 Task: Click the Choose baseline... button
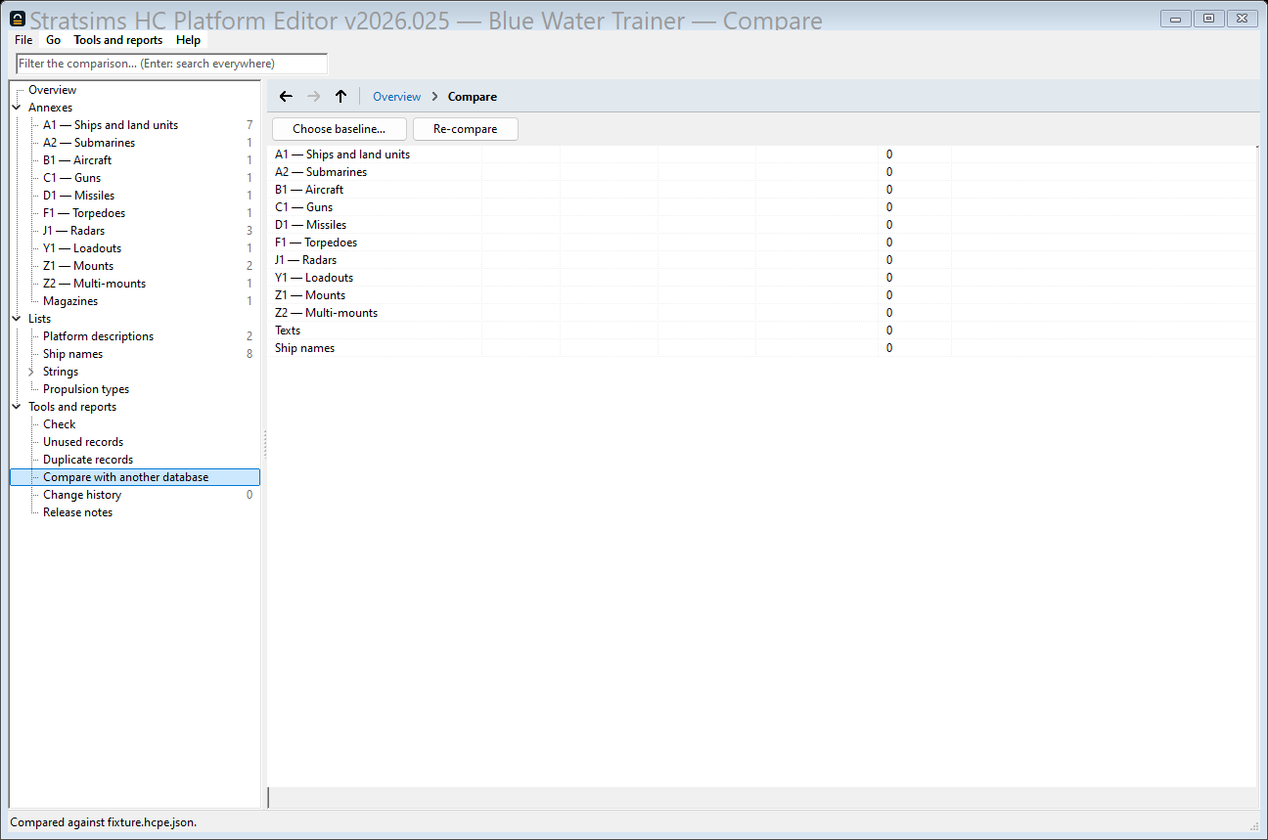point(340,129)
